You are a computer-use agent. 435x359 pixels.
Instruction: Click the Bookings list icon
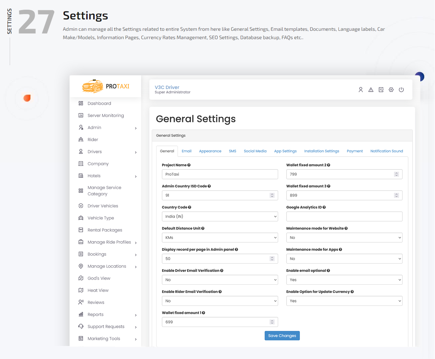coord(81,254)
